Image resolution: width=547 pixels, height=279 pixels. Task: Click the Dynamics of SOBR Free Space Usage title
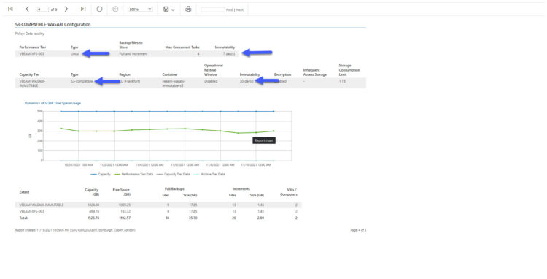(x=53, y=104)
